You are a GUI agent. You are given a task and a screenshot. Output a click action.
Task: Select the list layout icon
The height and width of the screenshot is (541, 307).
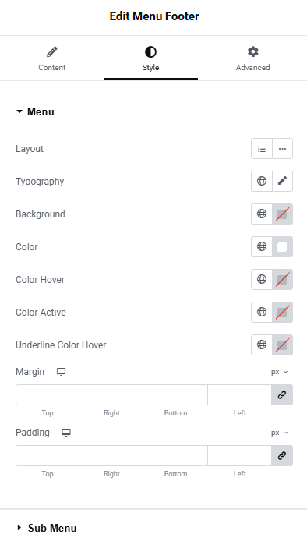point(262,149)
